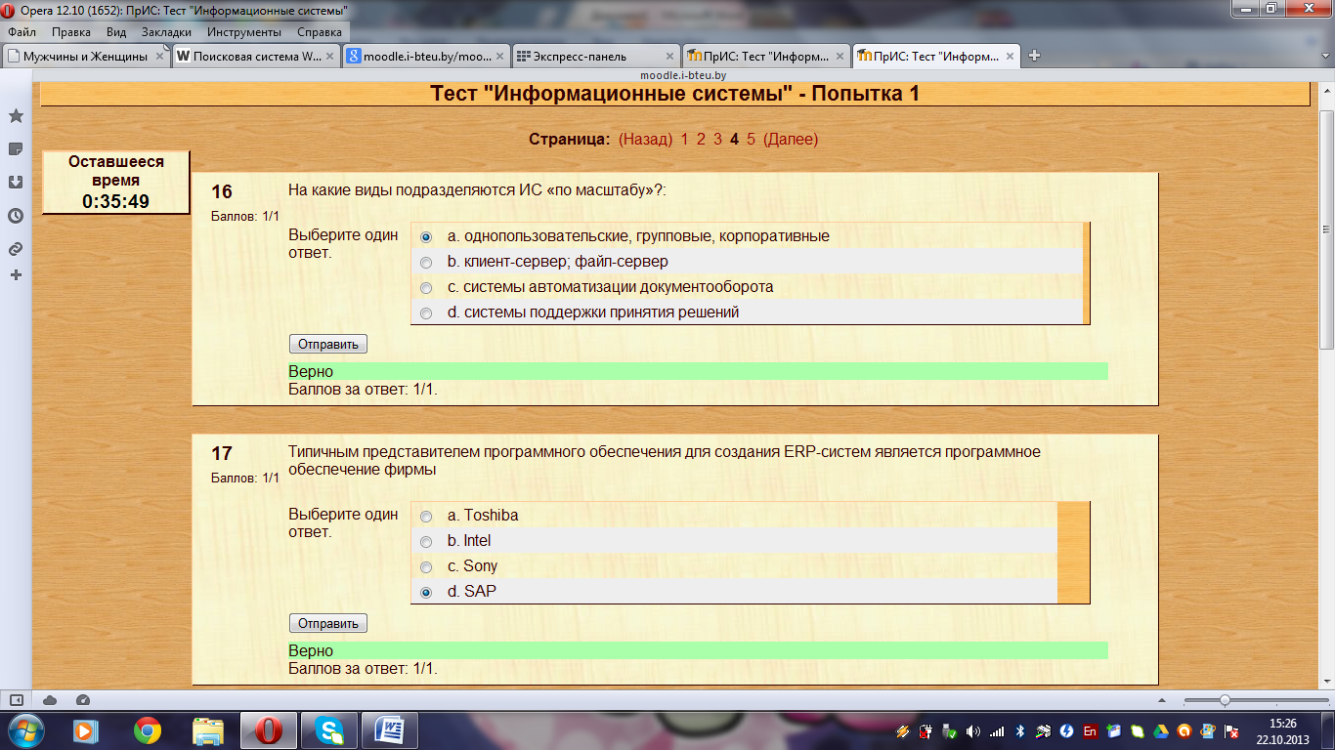This screenshot has height=750, width=1335.
Task: Go to page 2 of the test
Action: (701, 139)
